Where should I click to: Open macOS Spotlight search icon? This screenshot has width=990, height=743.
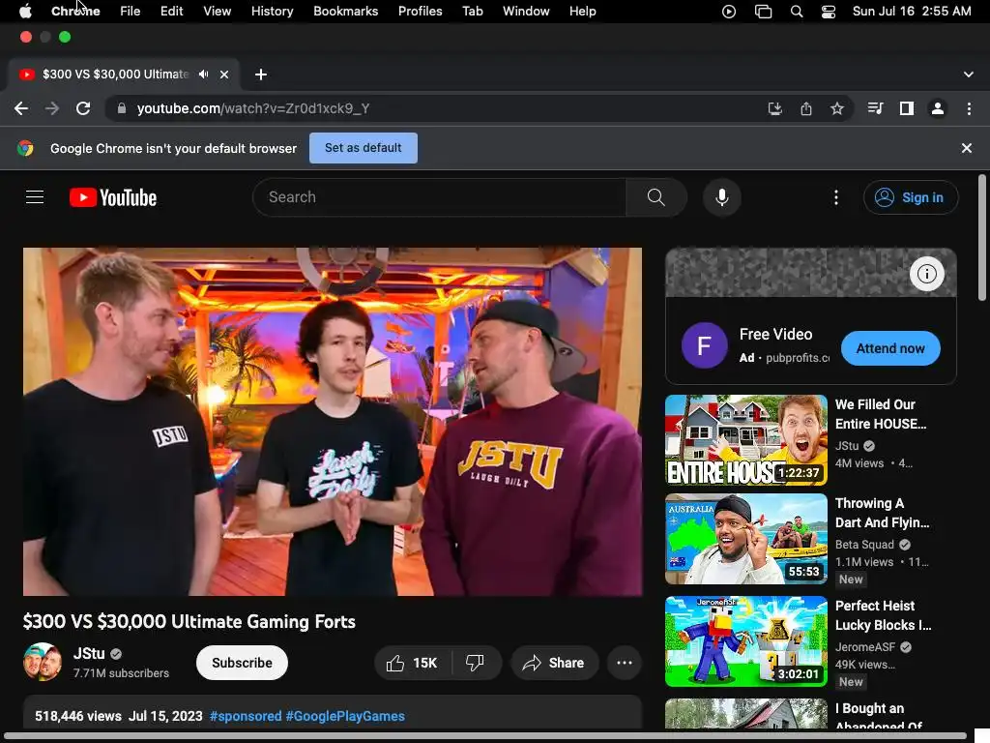(797, 12)
